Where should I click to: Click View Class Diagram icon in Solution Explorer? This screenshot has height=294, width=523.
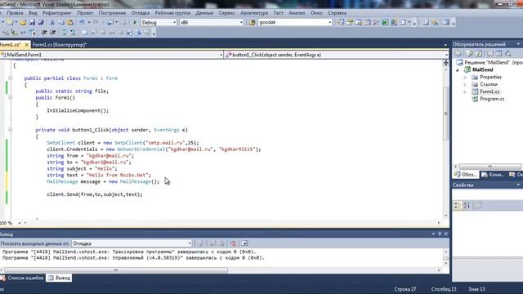point(507,53)
